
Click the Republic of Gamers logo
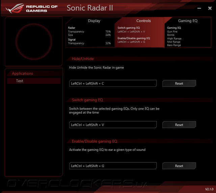click(31, 8)
